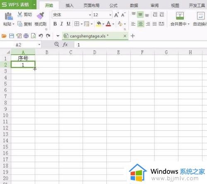Click the table style/draw border icon

[x=87, y=24]
